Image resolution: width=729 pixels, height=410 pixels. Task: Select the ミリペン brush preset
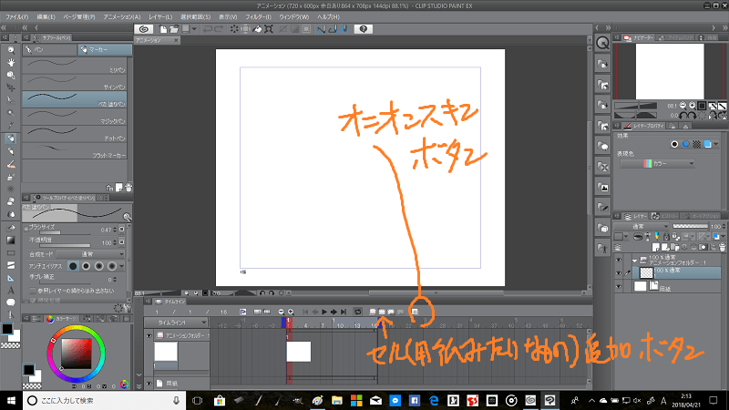(77, 67)
